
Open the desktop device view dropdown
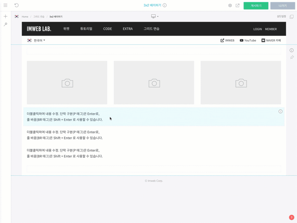155,17
